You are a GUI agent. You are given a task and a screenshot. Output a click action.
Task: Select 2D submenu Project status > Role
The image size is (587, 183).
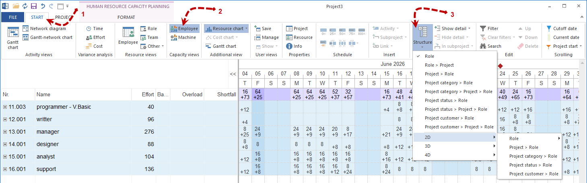529,165
